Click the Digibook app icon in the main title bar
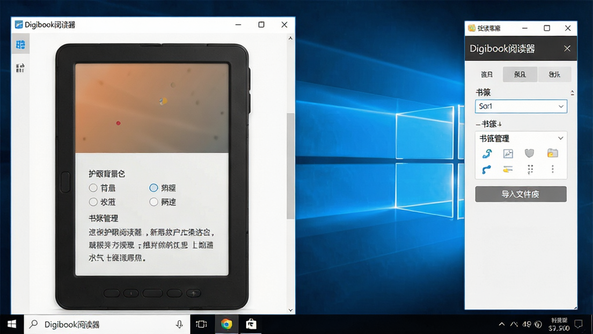593x334 pixels. tap(19, 24)
